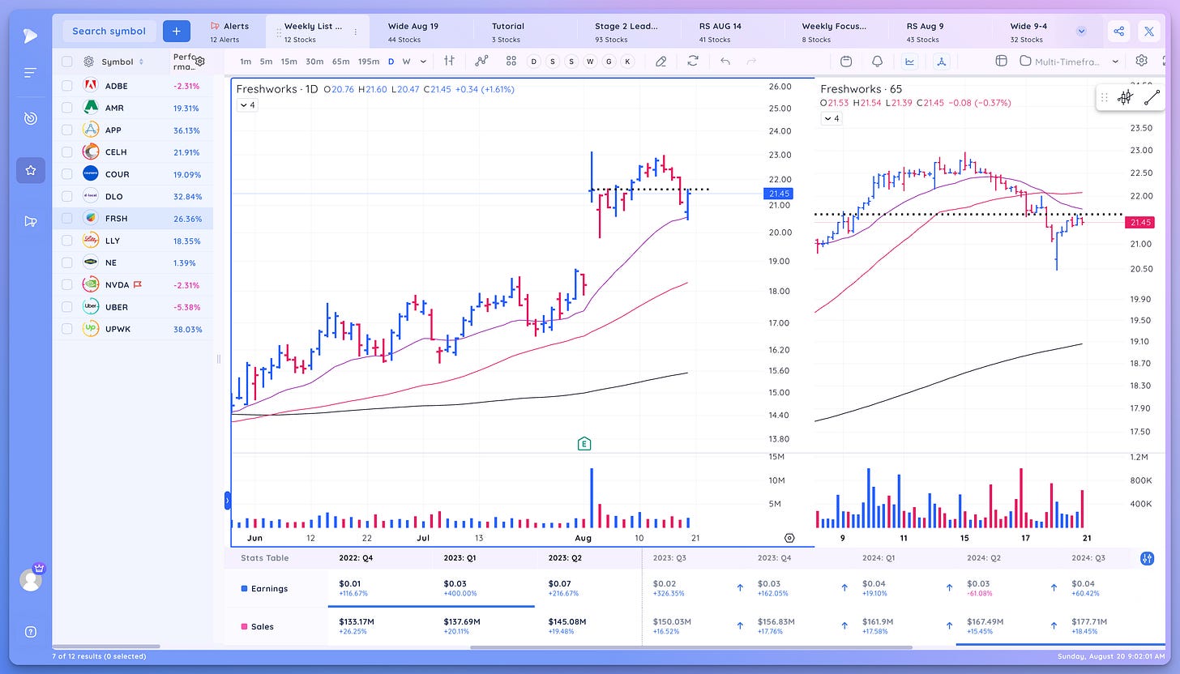Expand the hidden watchlist tabs dropdown chevron
This screenshot has height=674, width=1180.
1081,32
